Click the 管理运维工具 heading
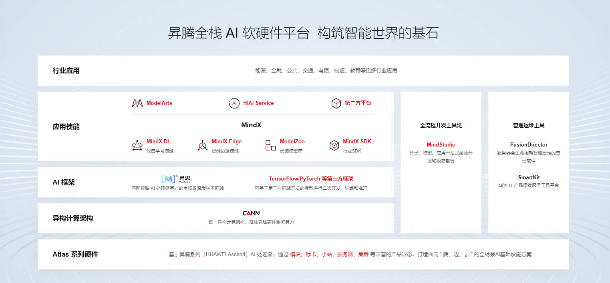610x283 pixels. [529, 125]
